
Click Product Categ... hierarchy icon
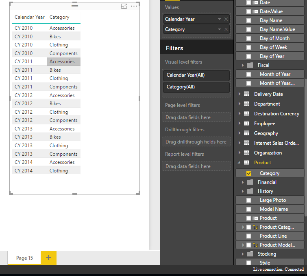[255, 227]
